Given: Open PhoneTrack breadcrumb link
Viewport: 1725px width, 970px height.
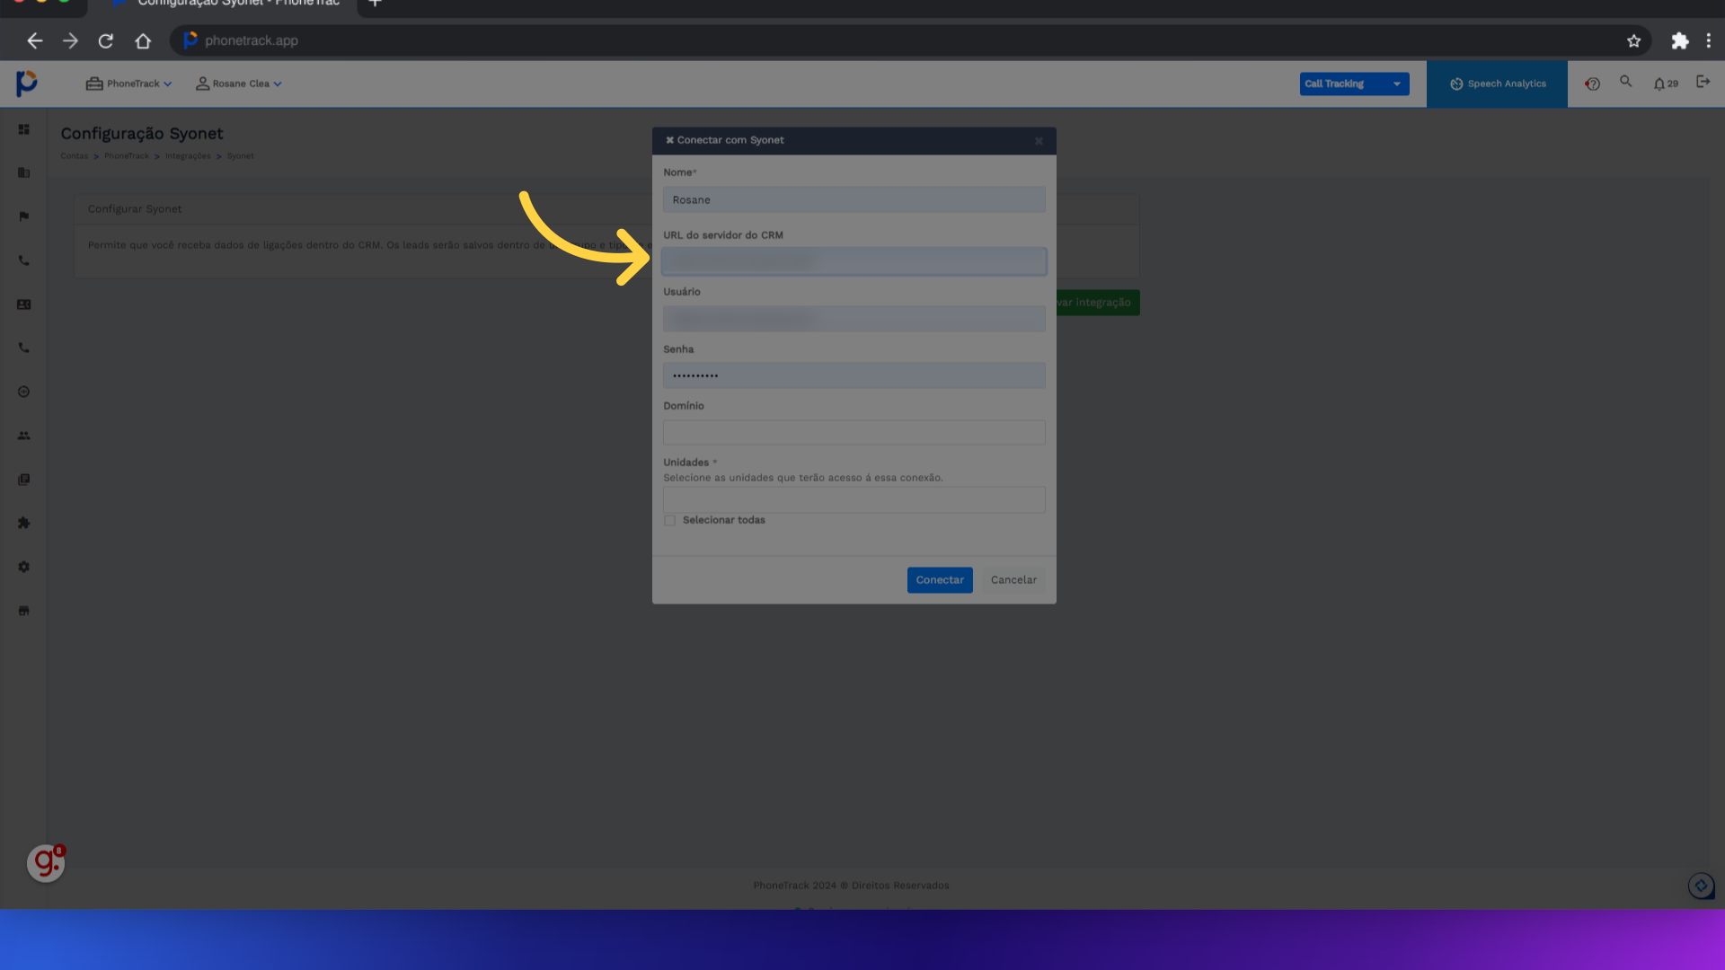Looking at the screenshot, I should 127,156.
